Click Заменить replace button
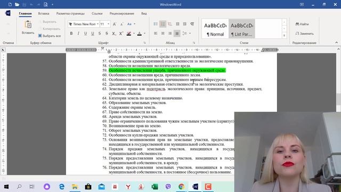The width and height of the screenshot is (341, 192). (304, 34)
